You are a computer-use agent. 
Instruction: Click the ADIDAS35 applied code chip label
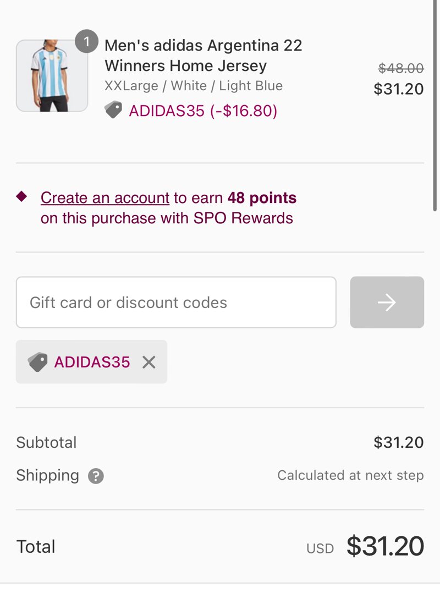coord(92,362)
